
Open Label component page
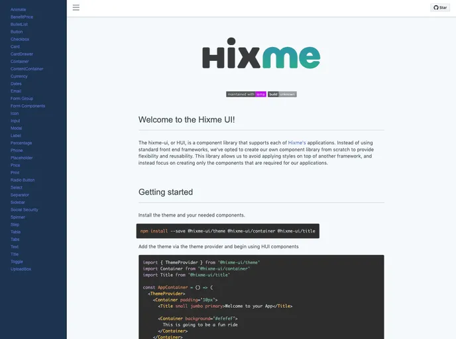(x=16, y=135)
